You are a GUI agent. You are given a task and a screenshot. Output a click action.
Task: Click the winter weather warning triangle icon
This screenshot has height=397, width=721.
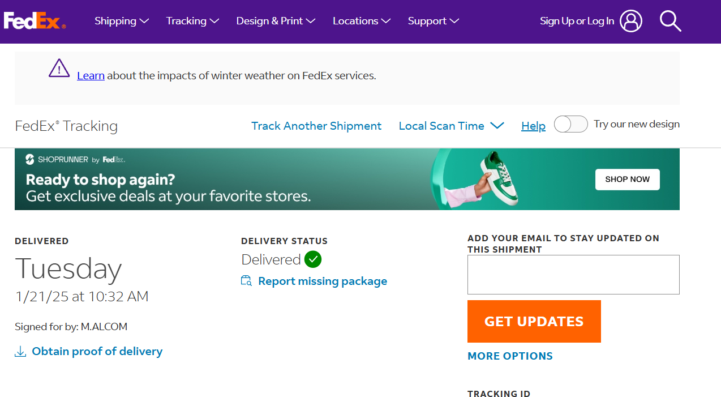click(59, 69)
